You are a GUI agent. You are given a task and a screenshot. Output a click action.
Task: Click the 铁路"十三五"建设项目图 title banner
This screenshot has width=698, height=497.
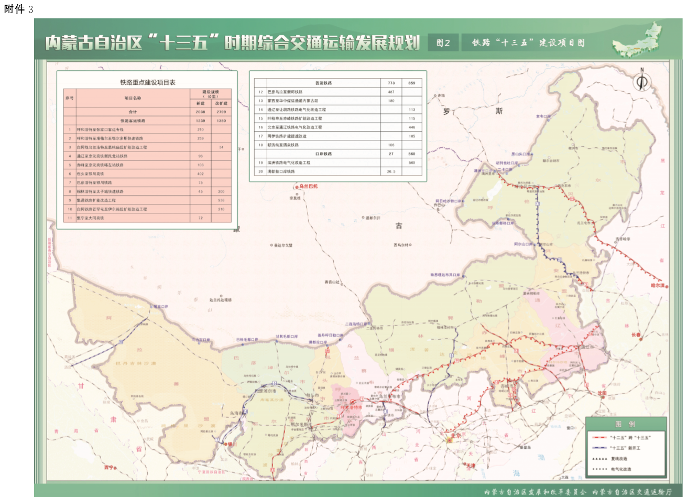click(x=528, y=43)
